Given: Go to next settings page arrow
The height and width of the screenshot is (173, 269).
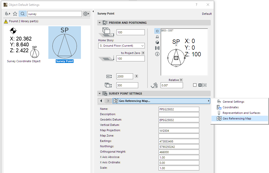Looking at the screenshot, I should pyautogui.click(x=108, y=101).
